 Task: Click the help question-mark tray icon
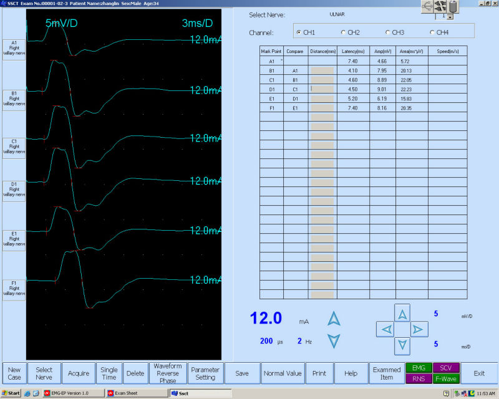[446, 393]
